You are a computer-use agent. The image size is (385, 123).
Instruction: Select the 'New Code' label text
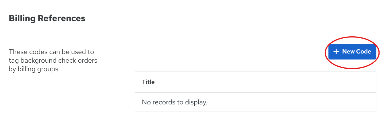pyautogui.click(x=357, y=51)
